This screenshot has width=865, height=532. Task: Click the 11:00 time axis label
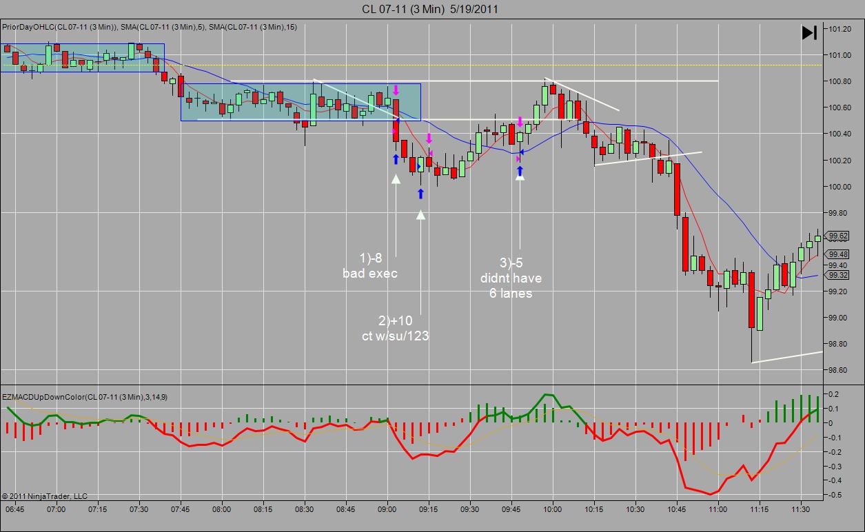click(x=718, y=509)
